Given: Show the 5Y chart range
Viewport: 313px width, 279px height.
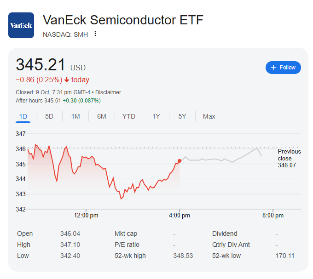Looking at the screenshot, I should click(182, 116).
